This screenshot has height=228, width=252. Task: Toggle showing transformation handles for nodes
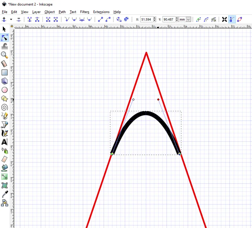pyautogui.click(x=225, y=20)
